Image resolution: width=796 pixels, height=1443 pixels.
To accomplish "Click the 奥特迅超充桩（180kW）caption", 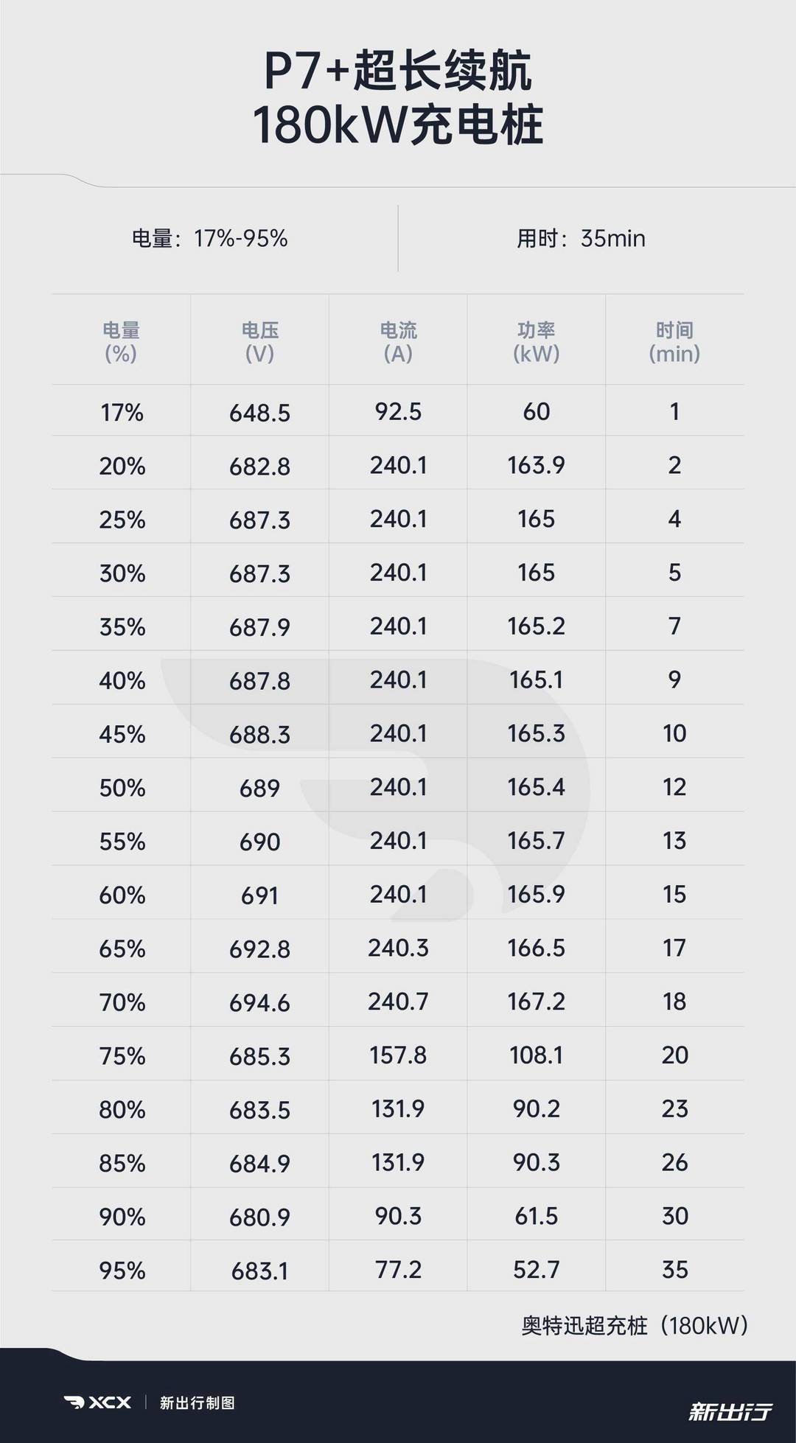I will tap(635, 1326).
